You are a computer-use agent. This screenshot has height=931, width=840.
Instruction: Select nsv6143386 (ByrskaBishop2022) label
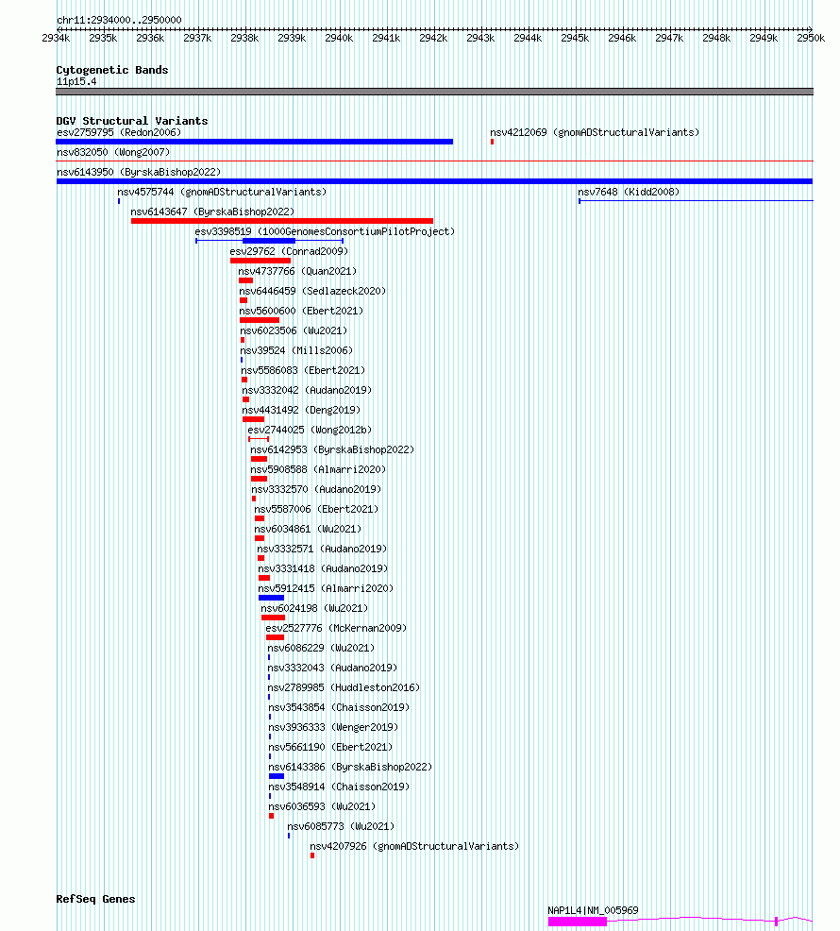coord(350,767)
